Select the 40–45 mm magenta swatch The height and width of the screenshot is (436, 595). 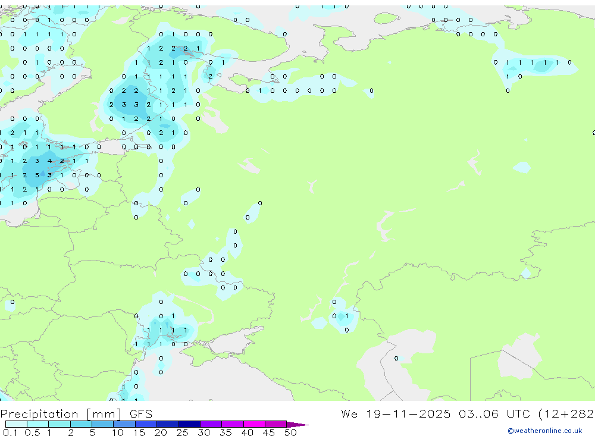[254, 424]
